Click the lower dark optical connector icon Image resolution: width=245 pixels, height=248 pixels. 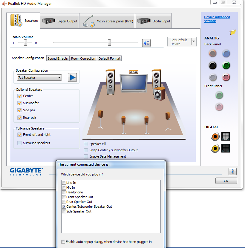tap(226, 148)
